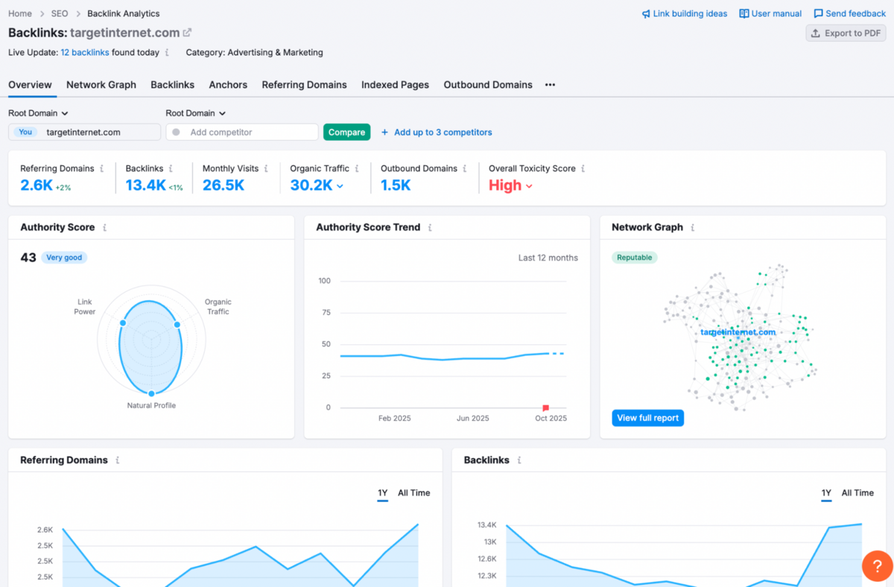
Task: Click the Monthly Visits 26.5K value
Action: click(x=223, y=185)
